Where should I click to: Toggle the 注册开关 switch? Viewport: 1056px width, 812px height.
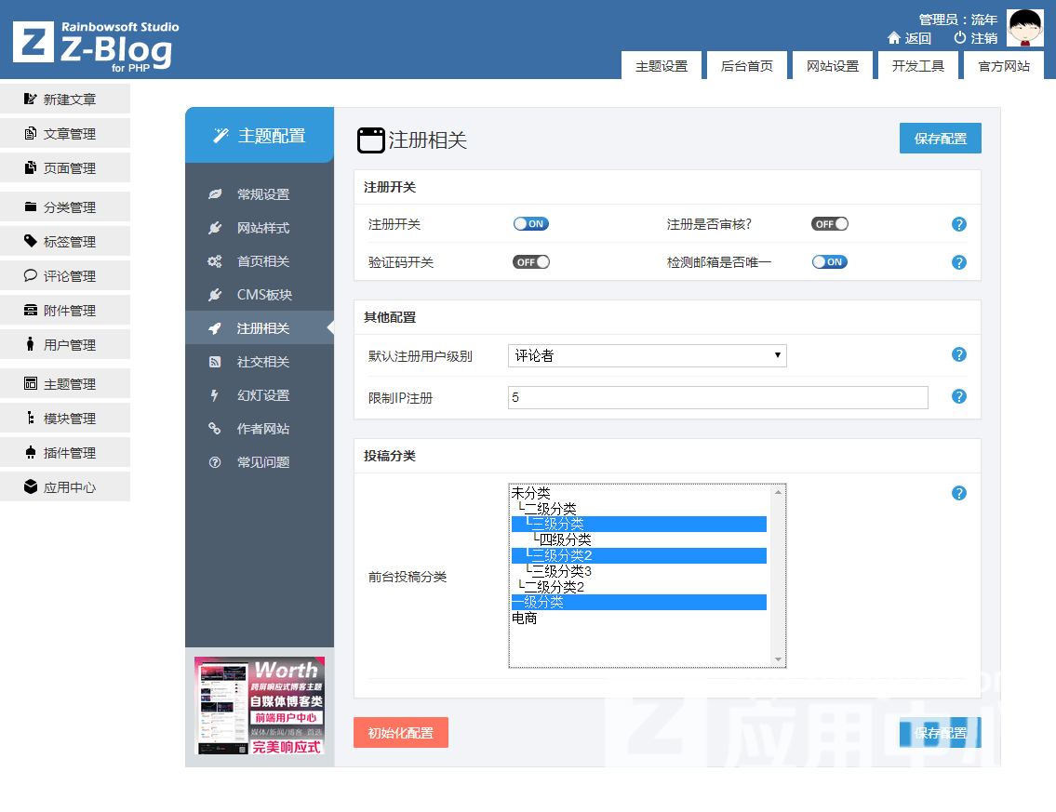click(x=531, y=224)
